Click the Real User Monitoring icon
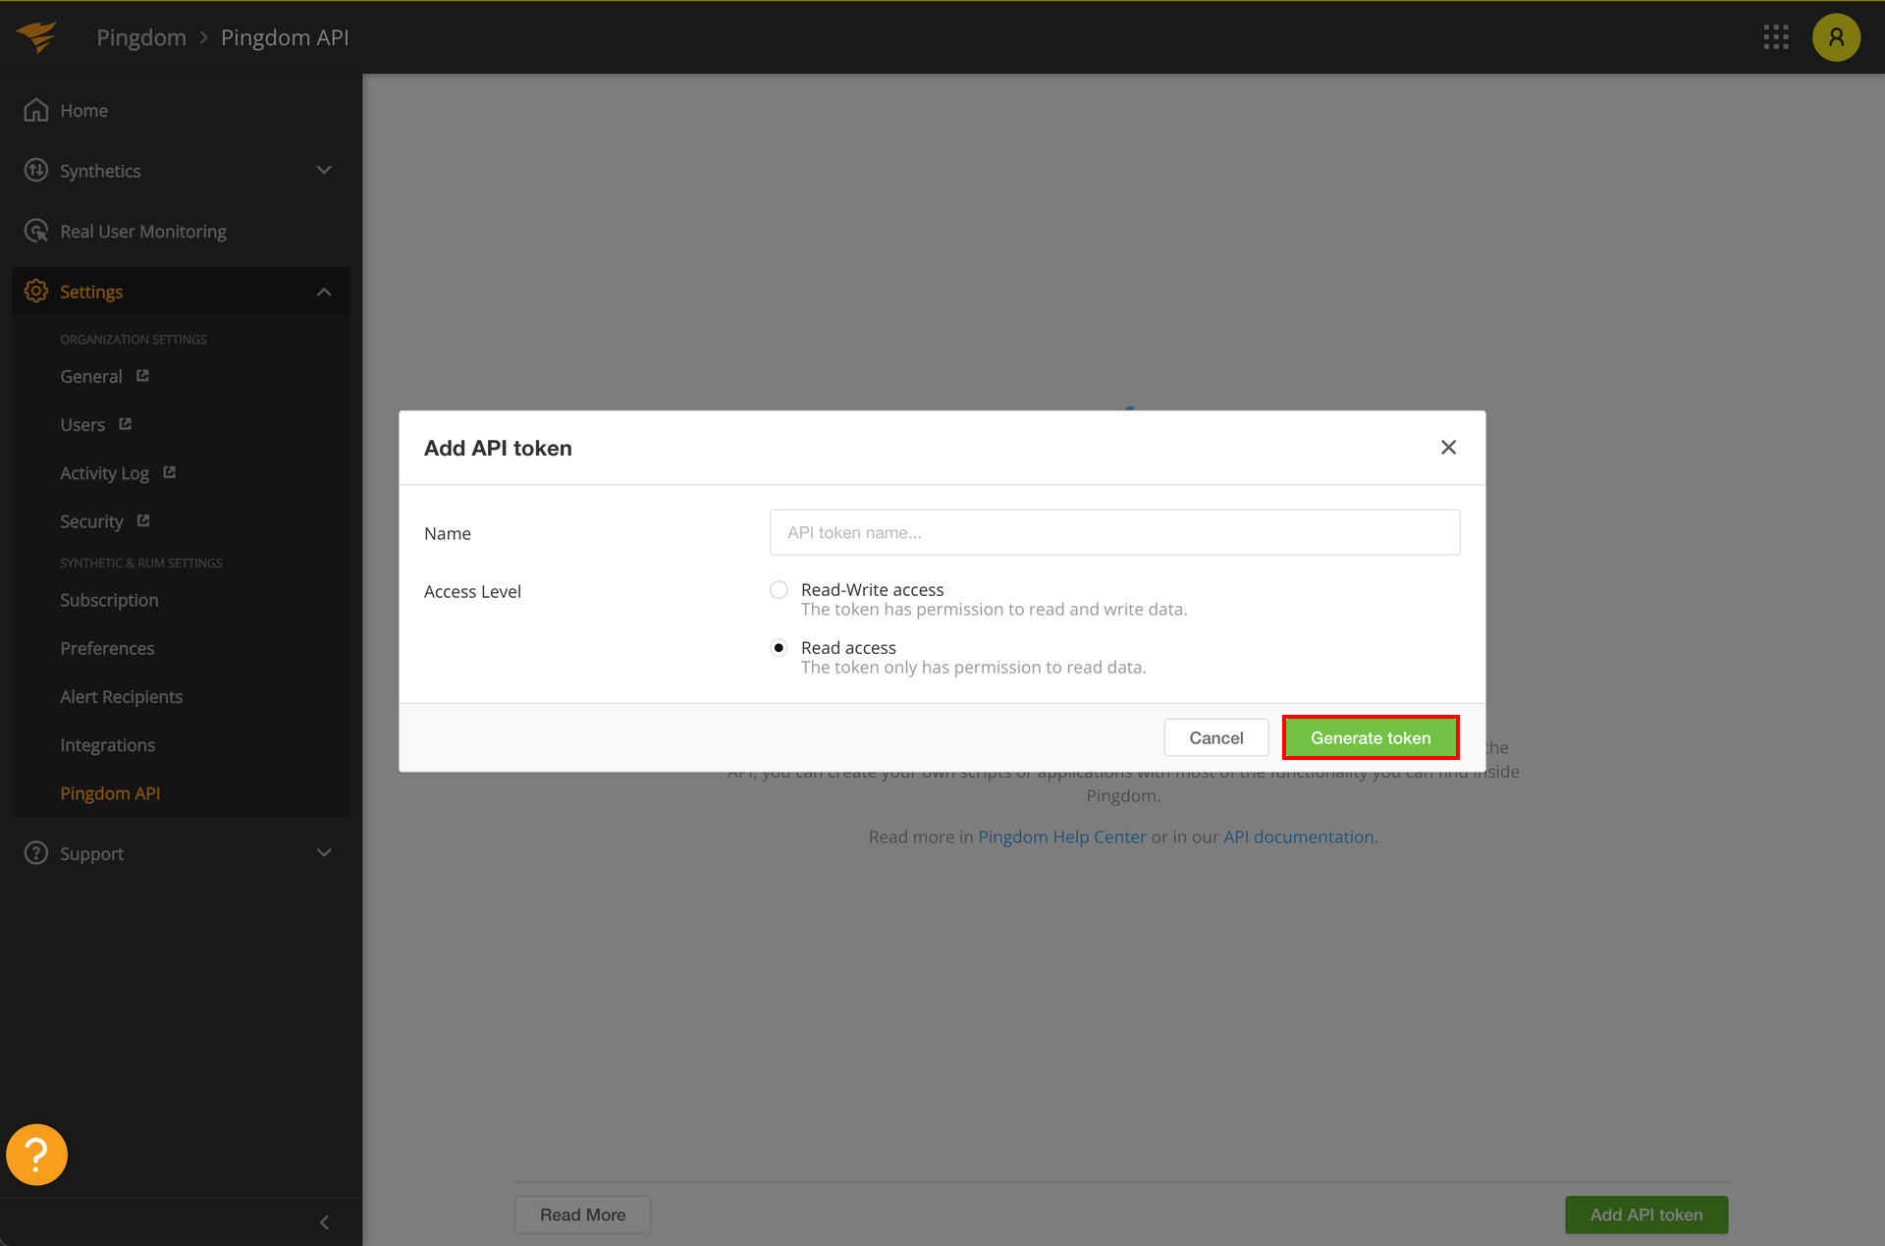 coord(36,231)
